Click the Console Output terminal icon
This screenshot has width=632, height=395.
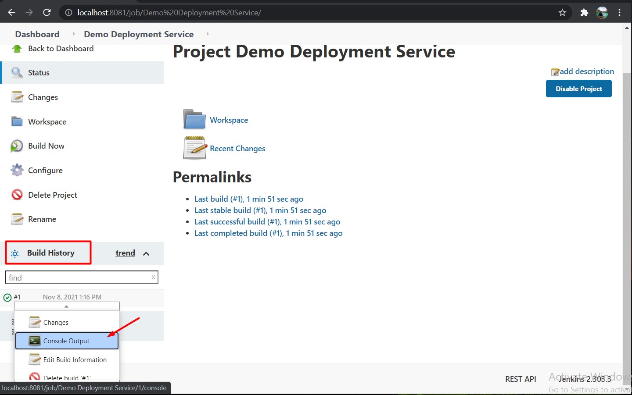[34, 341]
